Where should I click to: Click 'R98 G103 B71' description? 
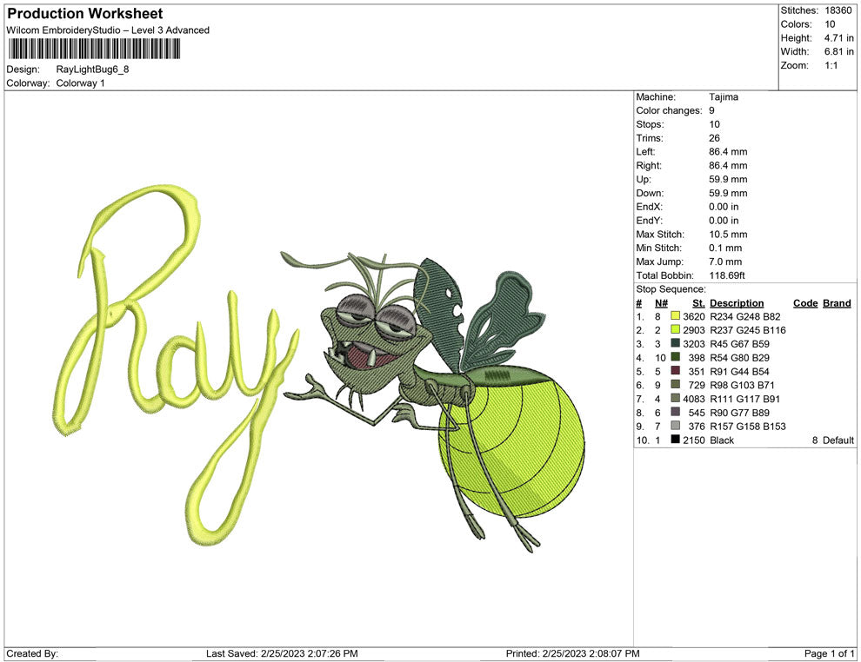pos(742,385)
